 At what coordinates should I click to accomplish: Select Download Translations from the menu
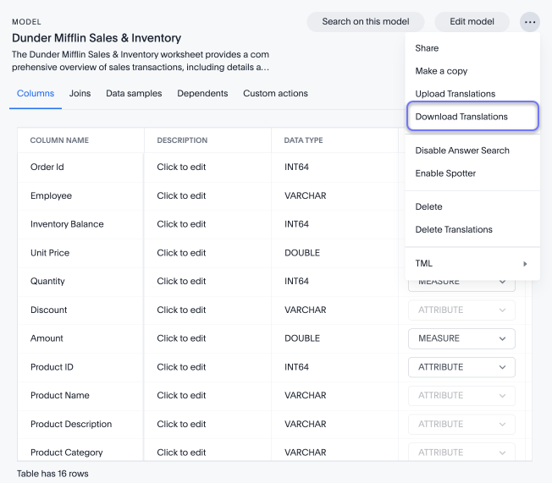click(x=461, y=117)
